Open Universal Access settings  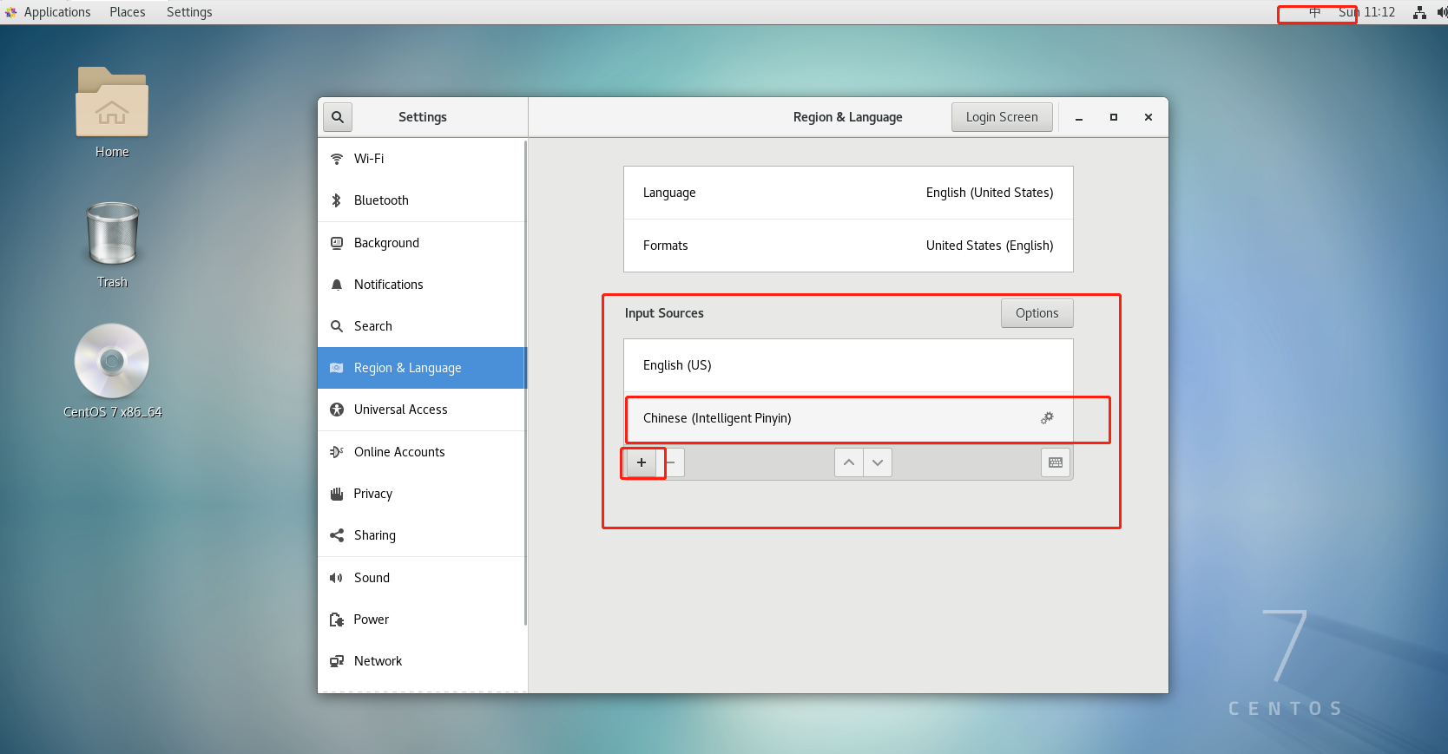[x=422, y=410]
